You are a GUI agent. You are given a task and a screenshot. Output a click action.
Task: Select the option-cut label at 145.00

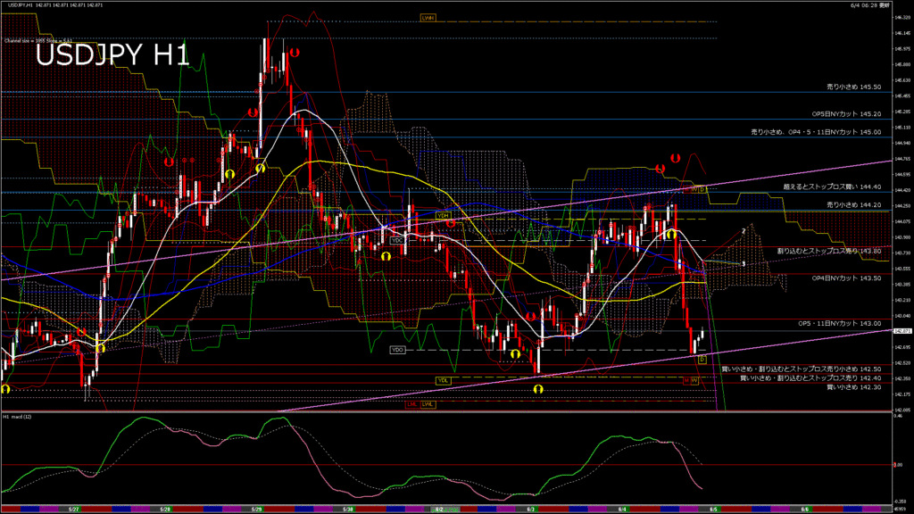tap(816, 132)
